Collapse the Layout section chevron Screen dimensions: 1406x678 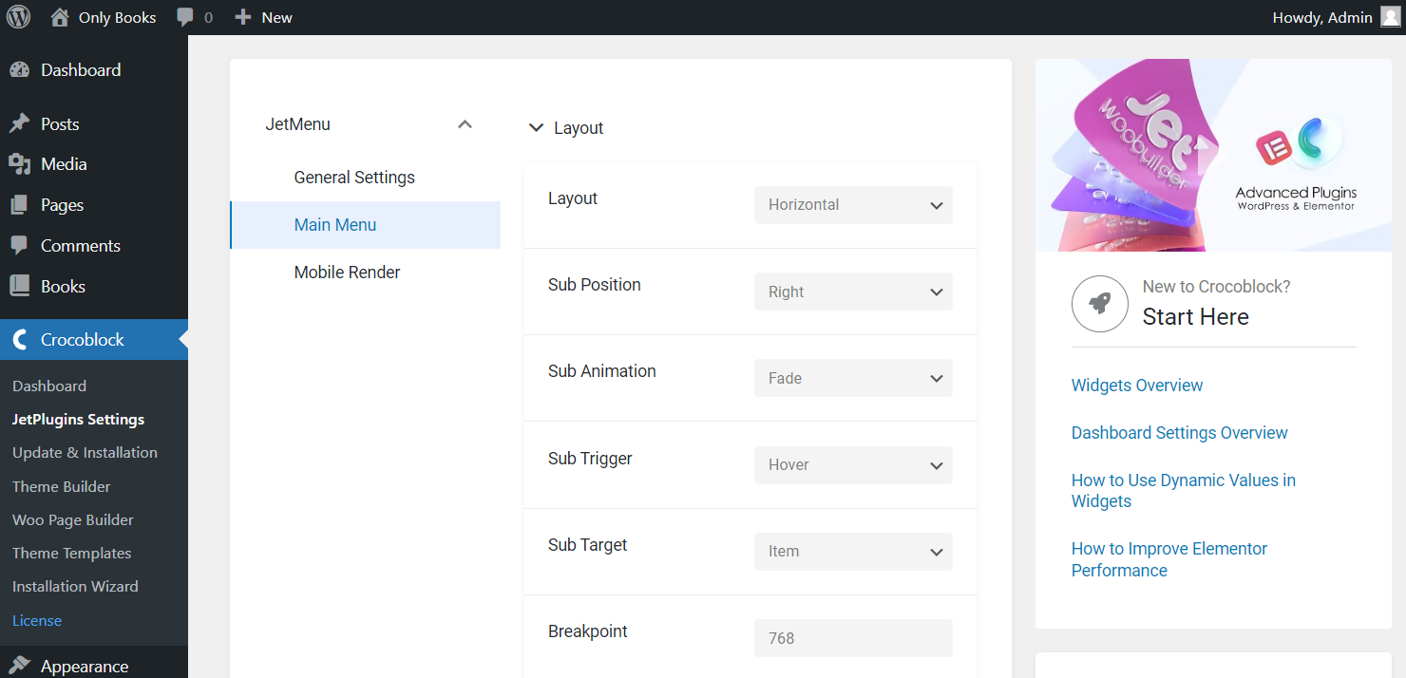pyautogui.click(x=536, y=128)
